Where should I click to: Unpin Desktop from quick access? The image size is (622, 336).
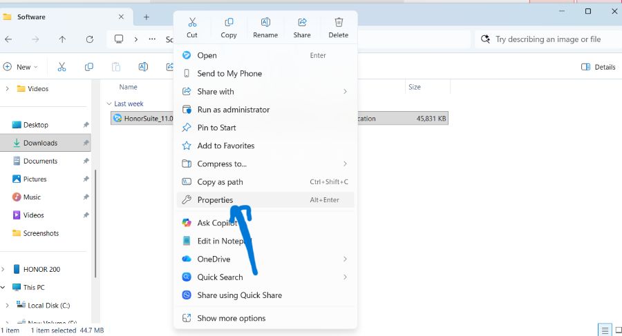pos(86,125)
